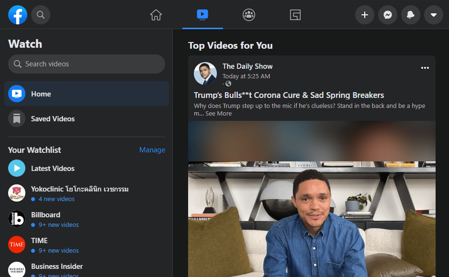The height and width of the screenshot is (277, 449).
Task: Click the post timestamp Today at 5:25 AM
Action: click(x=246, y=76)
